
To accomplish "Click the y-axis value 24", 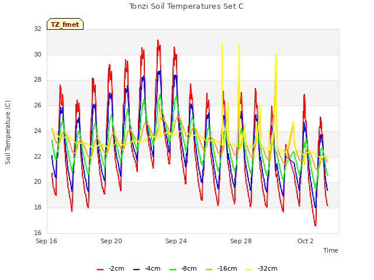I will tap(37, 131).
